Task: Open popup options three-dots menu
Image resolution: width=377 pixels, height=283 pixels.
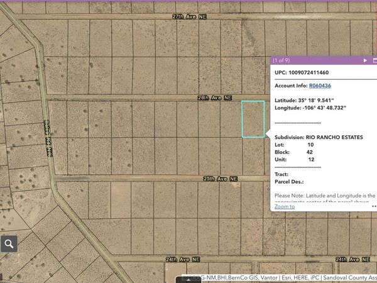Action: point(374,206)
